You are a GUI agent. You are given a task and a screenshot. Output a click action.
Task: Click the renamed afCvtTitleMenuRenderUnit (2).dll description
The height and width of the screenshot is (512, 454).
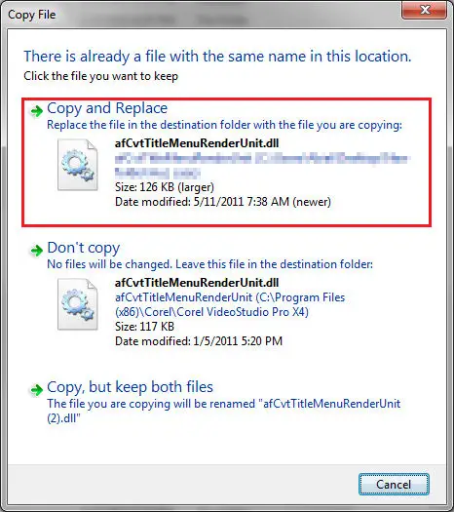point(224,411)
